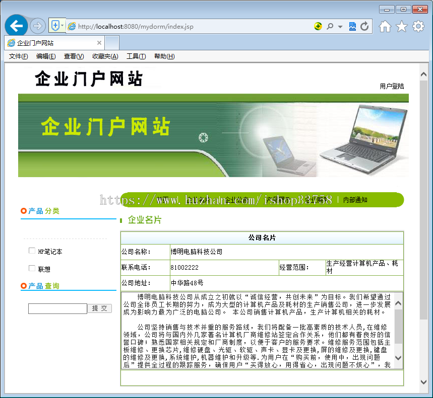
Task: Click the back navigation arrow
Action: pos(15,25)
